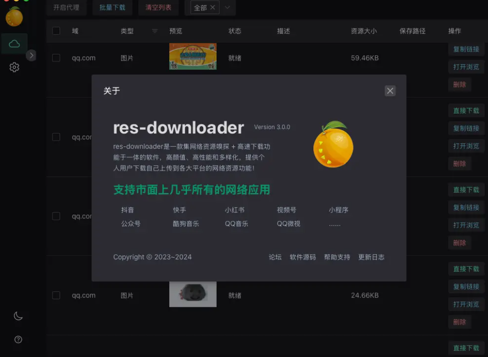The height and width of the screenshot is (357, 488).
Task: Click the 批量下载 button
Action: pos(113,7)
